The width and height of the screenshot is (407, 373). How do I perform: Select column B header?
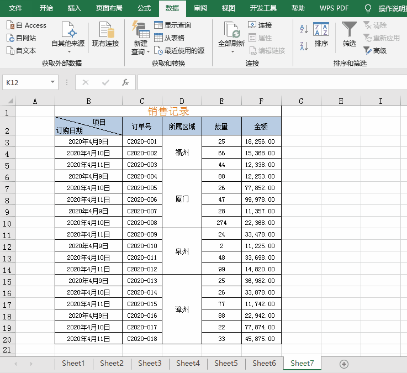coord(88,101)
